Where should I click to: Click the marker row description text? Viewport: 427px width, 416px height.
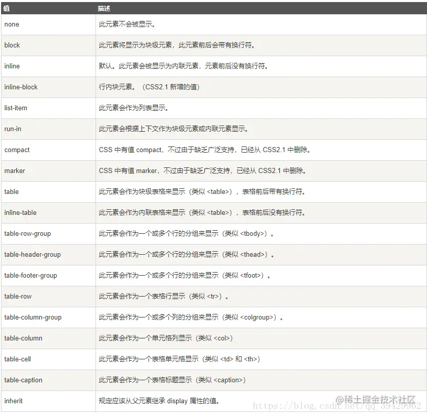[203, 171]
